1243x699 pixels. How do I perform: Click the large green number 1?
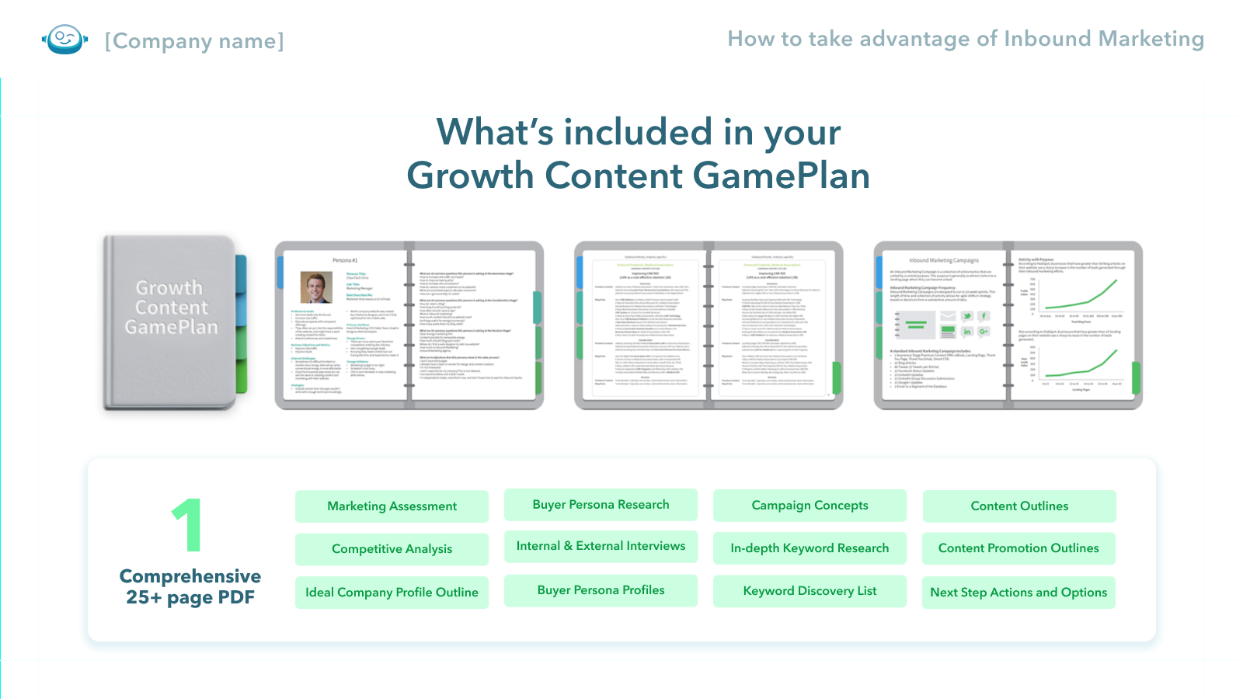point(187,526)
